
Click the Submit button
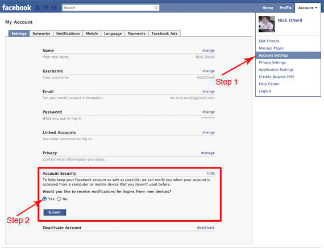[x=55, y=212]
